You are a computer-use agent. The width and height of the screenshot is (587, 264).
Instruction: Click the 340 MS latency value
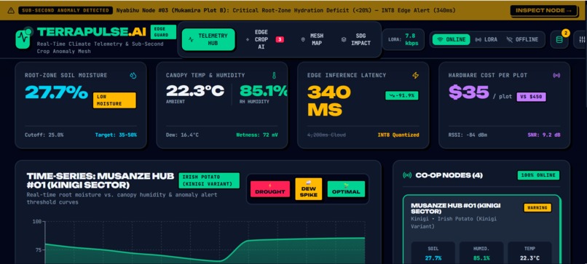pyautogui.click(x=329, y=101)
